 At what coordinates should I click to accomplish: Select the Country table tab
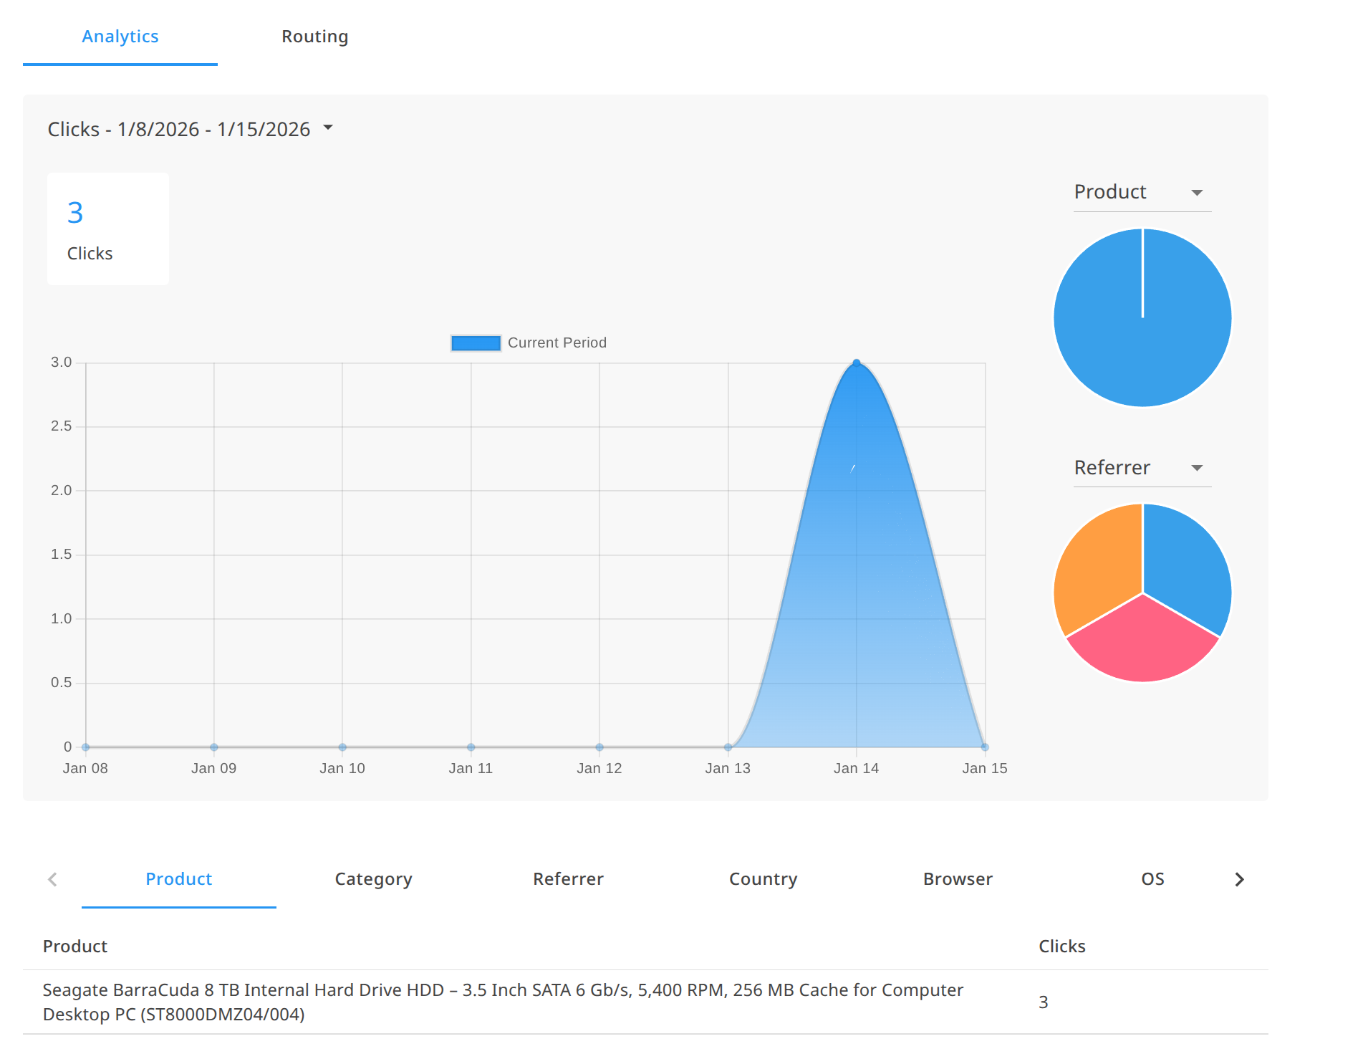click(x=762, y=879)
